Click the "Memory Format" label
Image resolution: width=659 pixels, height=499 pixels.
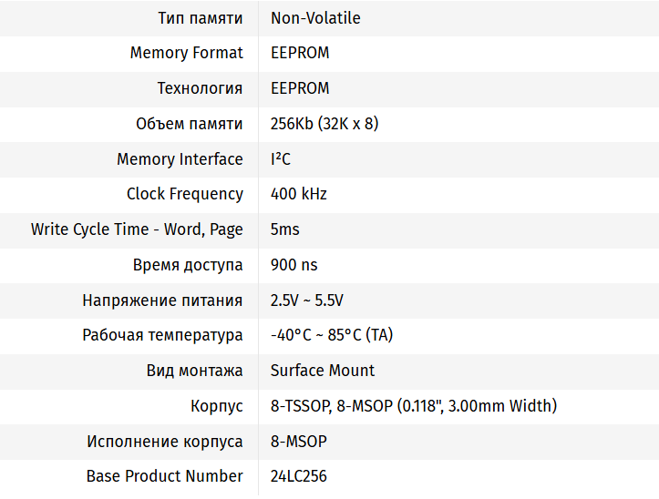(x=186, y=53)
